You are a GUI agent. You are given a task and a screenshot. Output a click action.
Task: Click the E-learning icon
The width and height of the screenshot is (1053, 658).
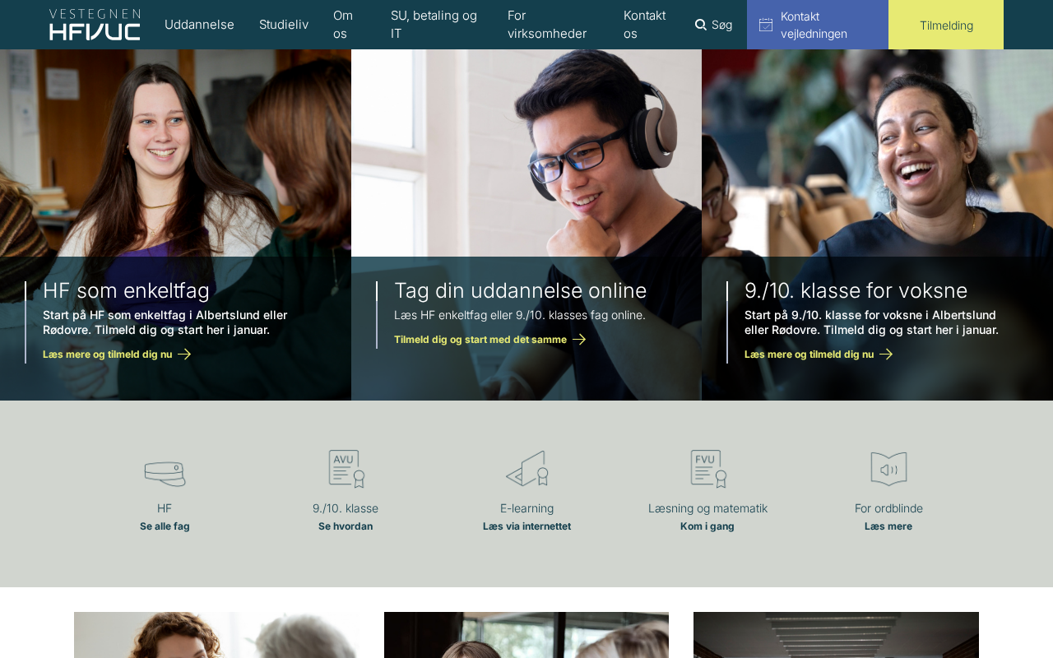(x=527, y=469)
